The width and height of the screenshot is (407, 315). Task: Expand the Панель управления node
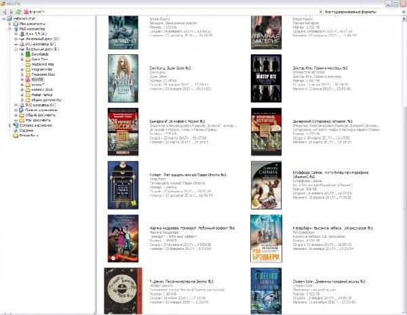pyautogui.click(x=16, y=110)
